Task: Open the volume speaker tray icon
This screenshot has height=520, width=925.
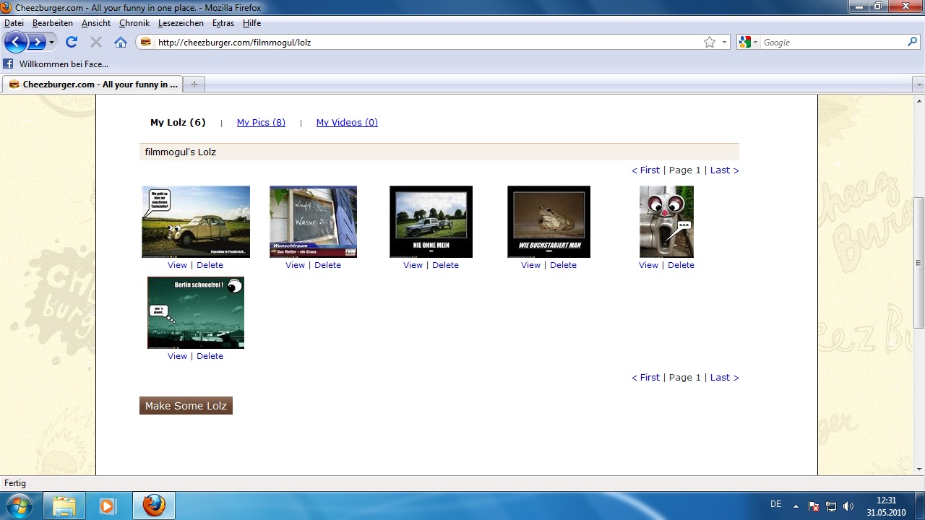Action: pyautogui.click(x=848, y=506)
